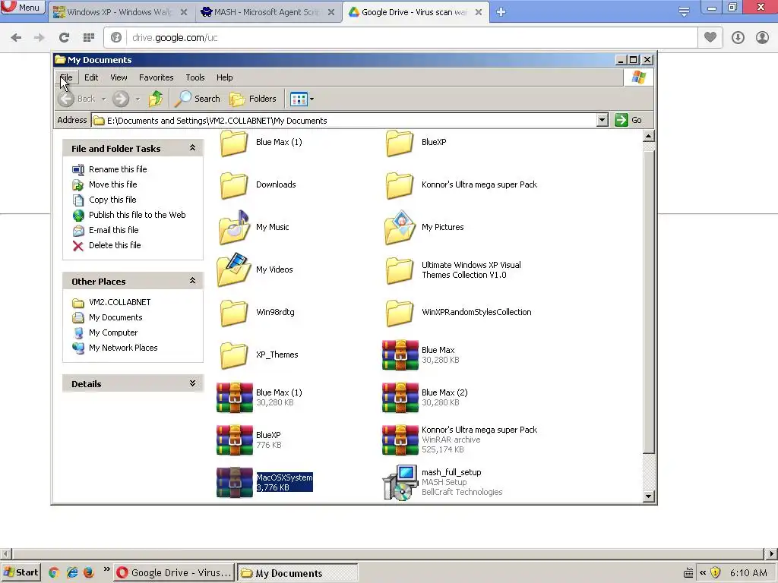Viewport: 778px width, 583px height.
Task: Launch Chrome from Quick Launch
Action: [x=54, y=572]
